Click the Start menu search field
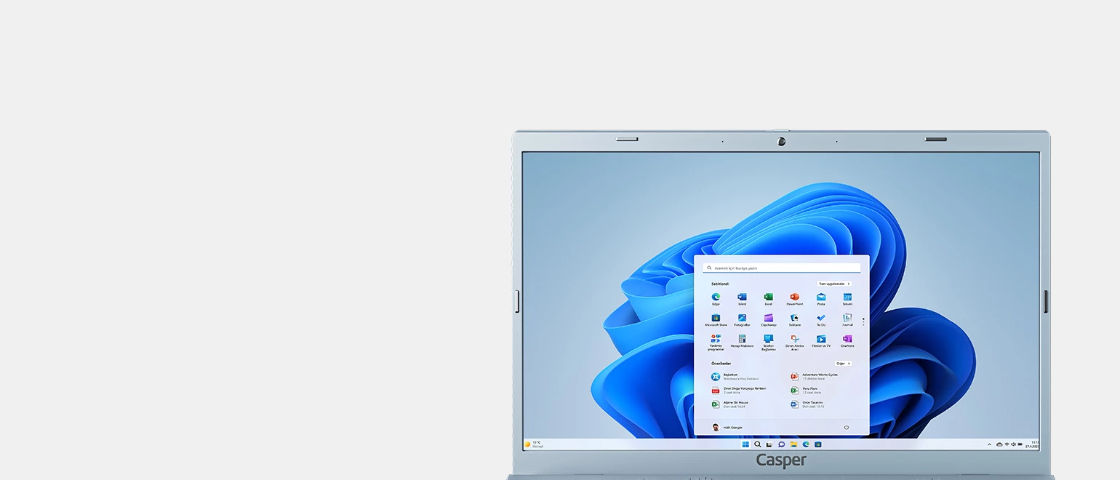 tap(782, 268)
